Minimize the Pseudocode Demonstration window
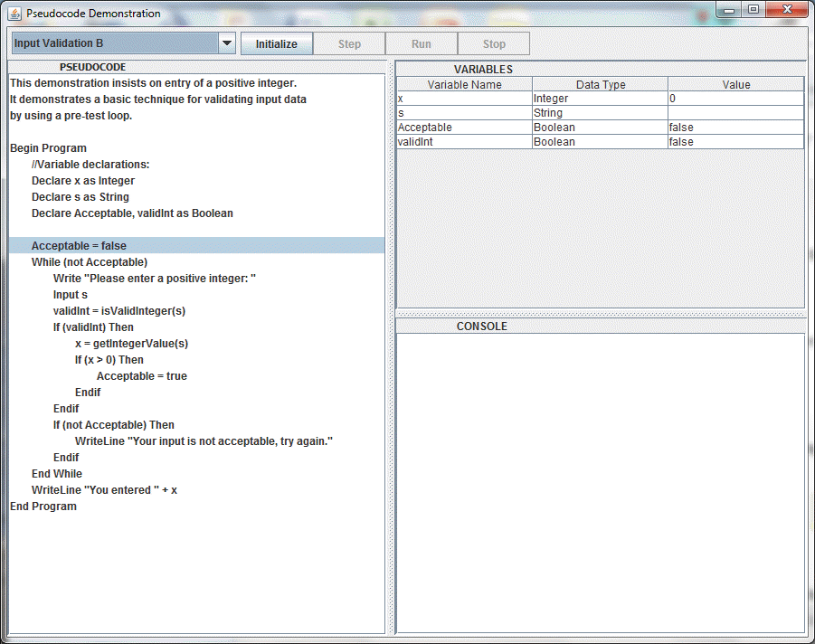 coord(731,9)
